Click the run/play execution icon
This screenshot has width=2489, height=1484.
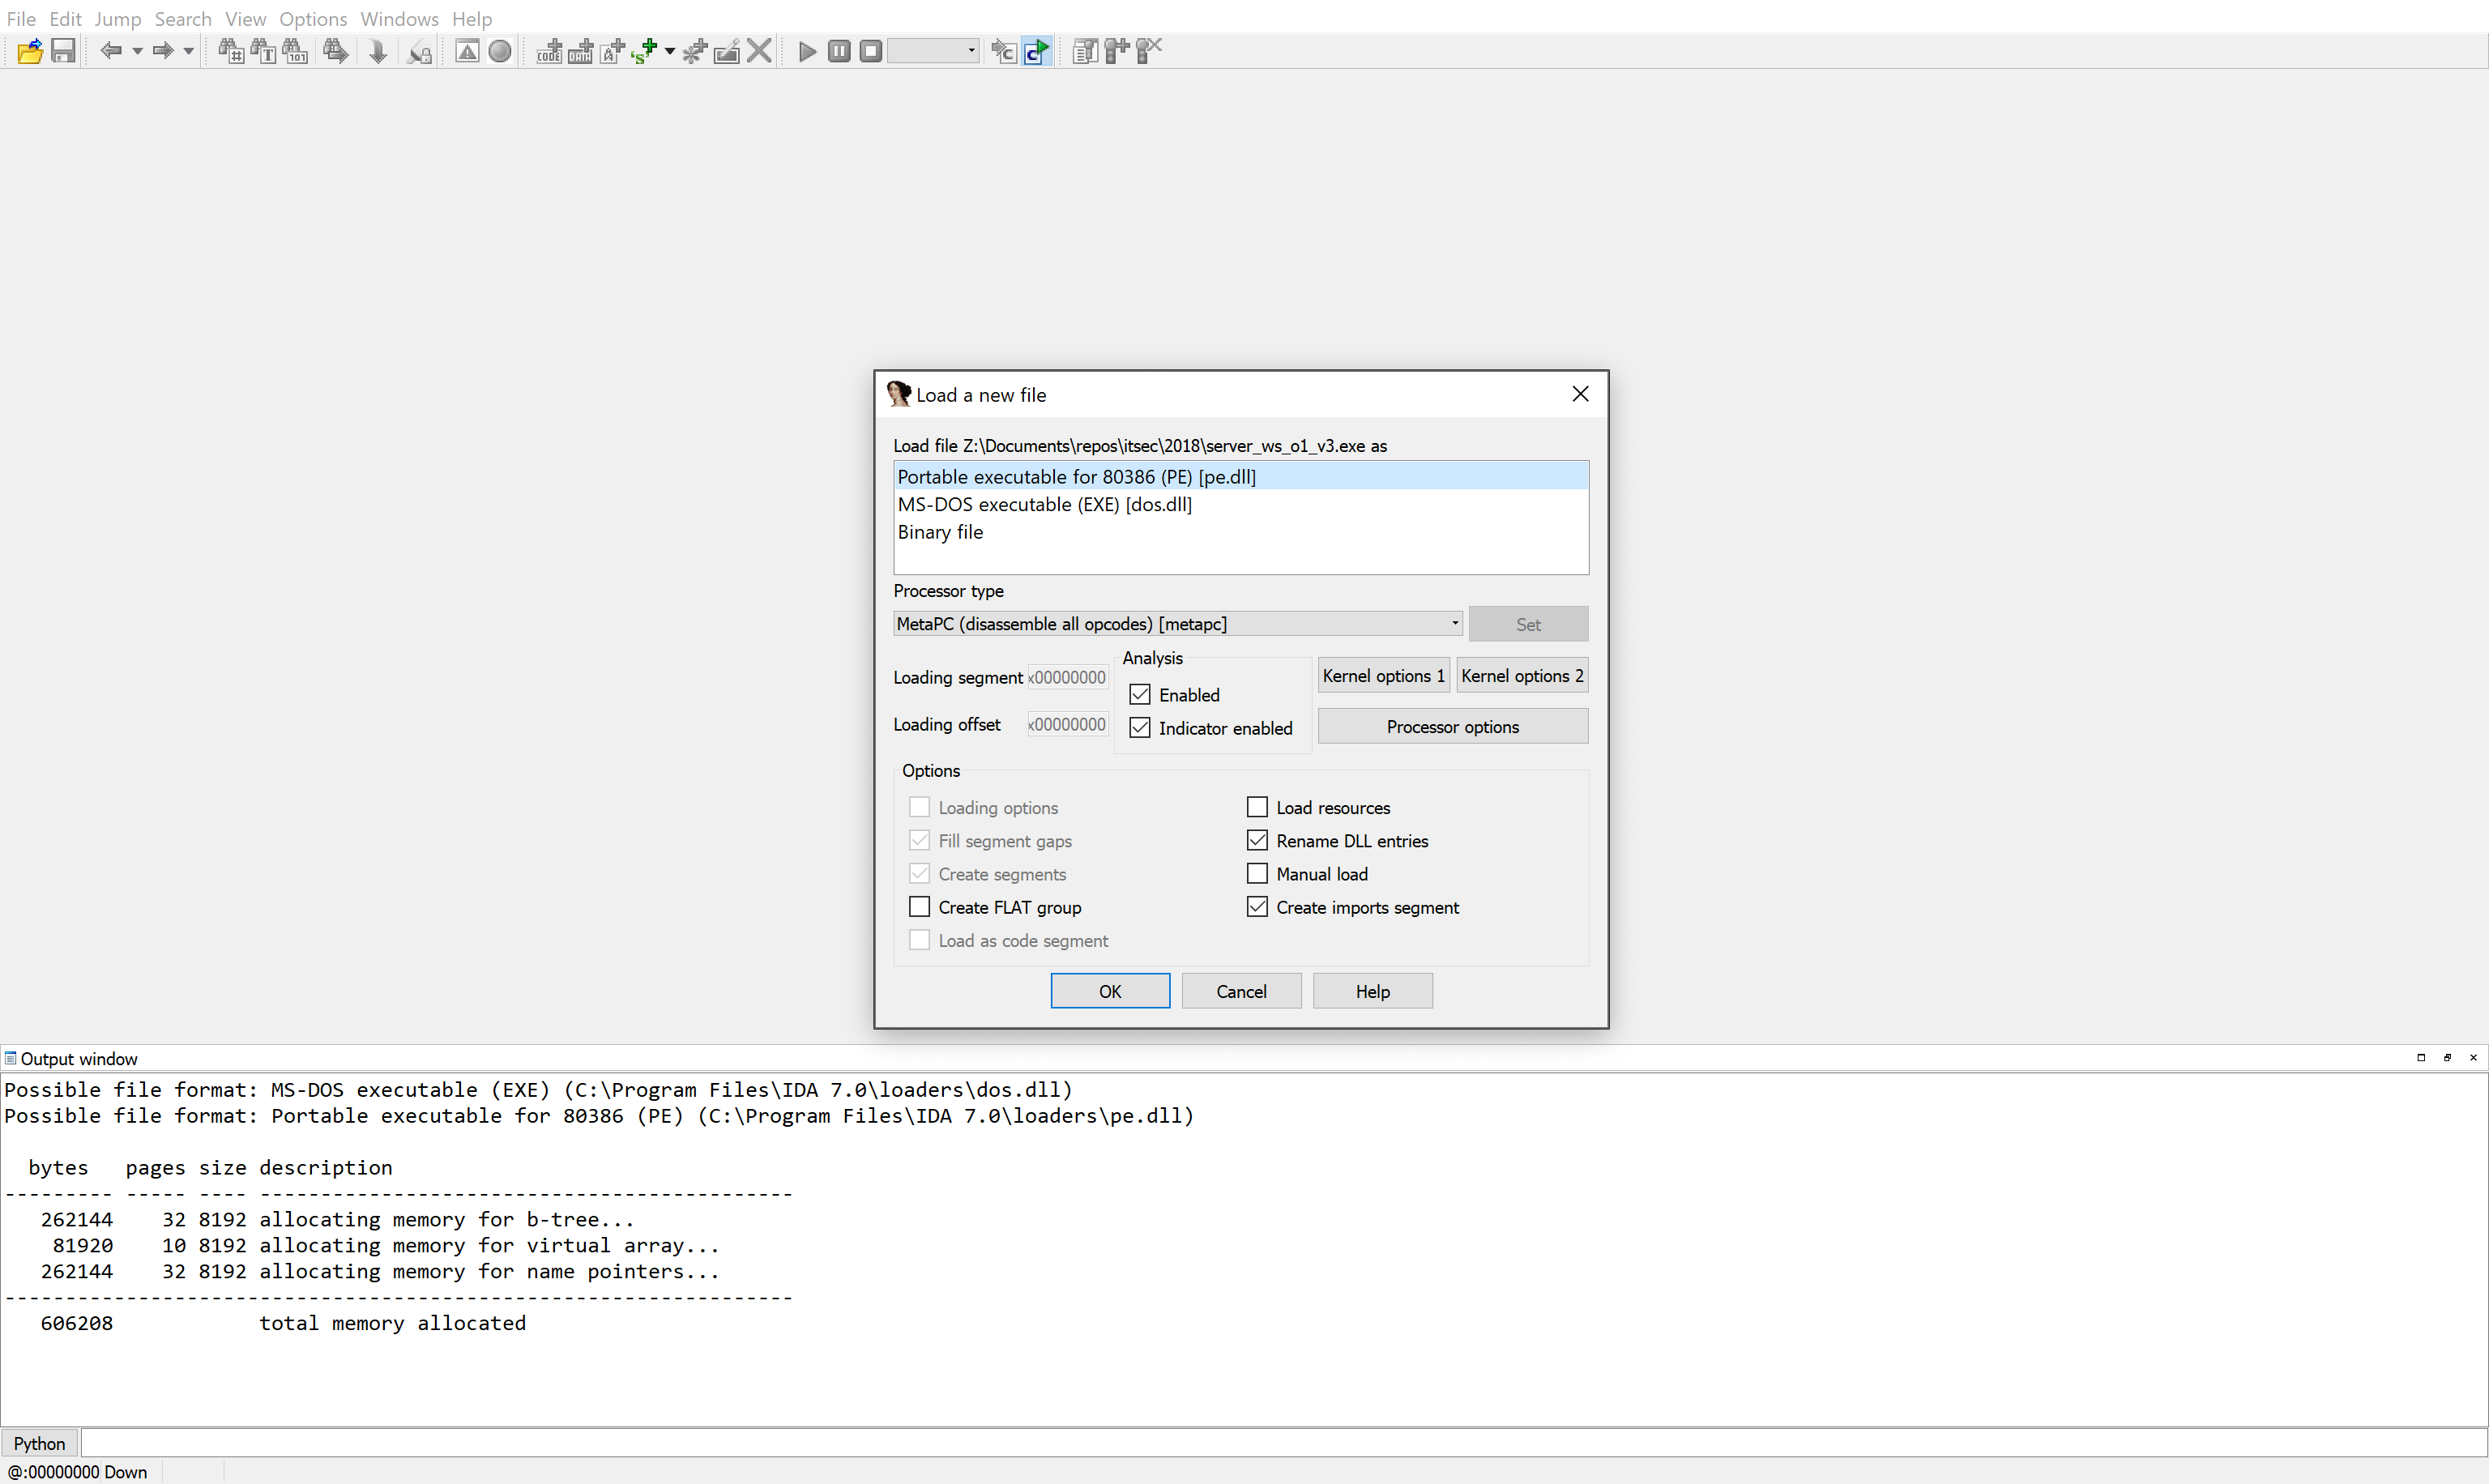(x=805, y=51)
